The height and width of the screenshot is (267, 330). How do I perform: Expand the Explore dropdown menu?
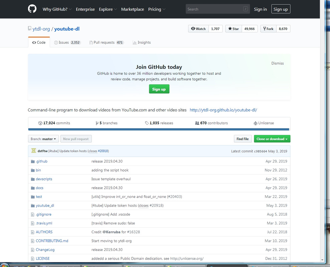[x=108, y=9]
